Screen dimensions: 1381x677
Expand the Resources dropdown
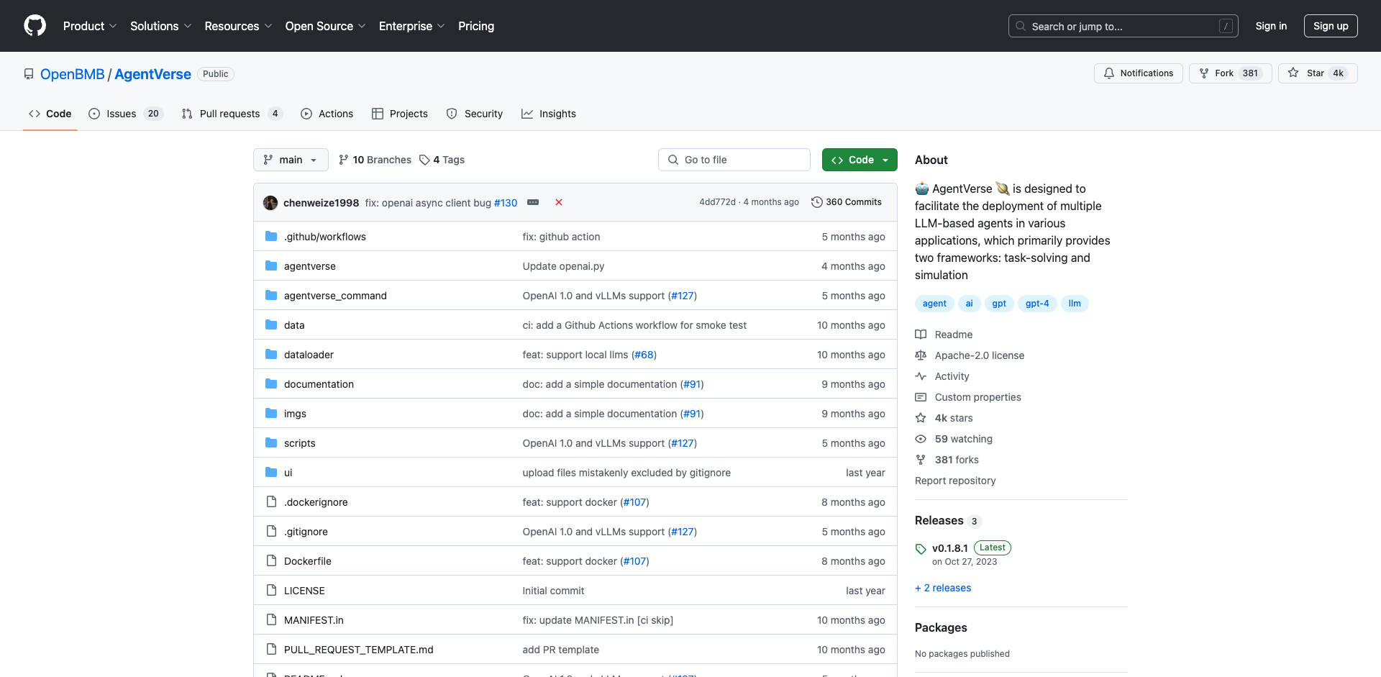coord(238,26)
